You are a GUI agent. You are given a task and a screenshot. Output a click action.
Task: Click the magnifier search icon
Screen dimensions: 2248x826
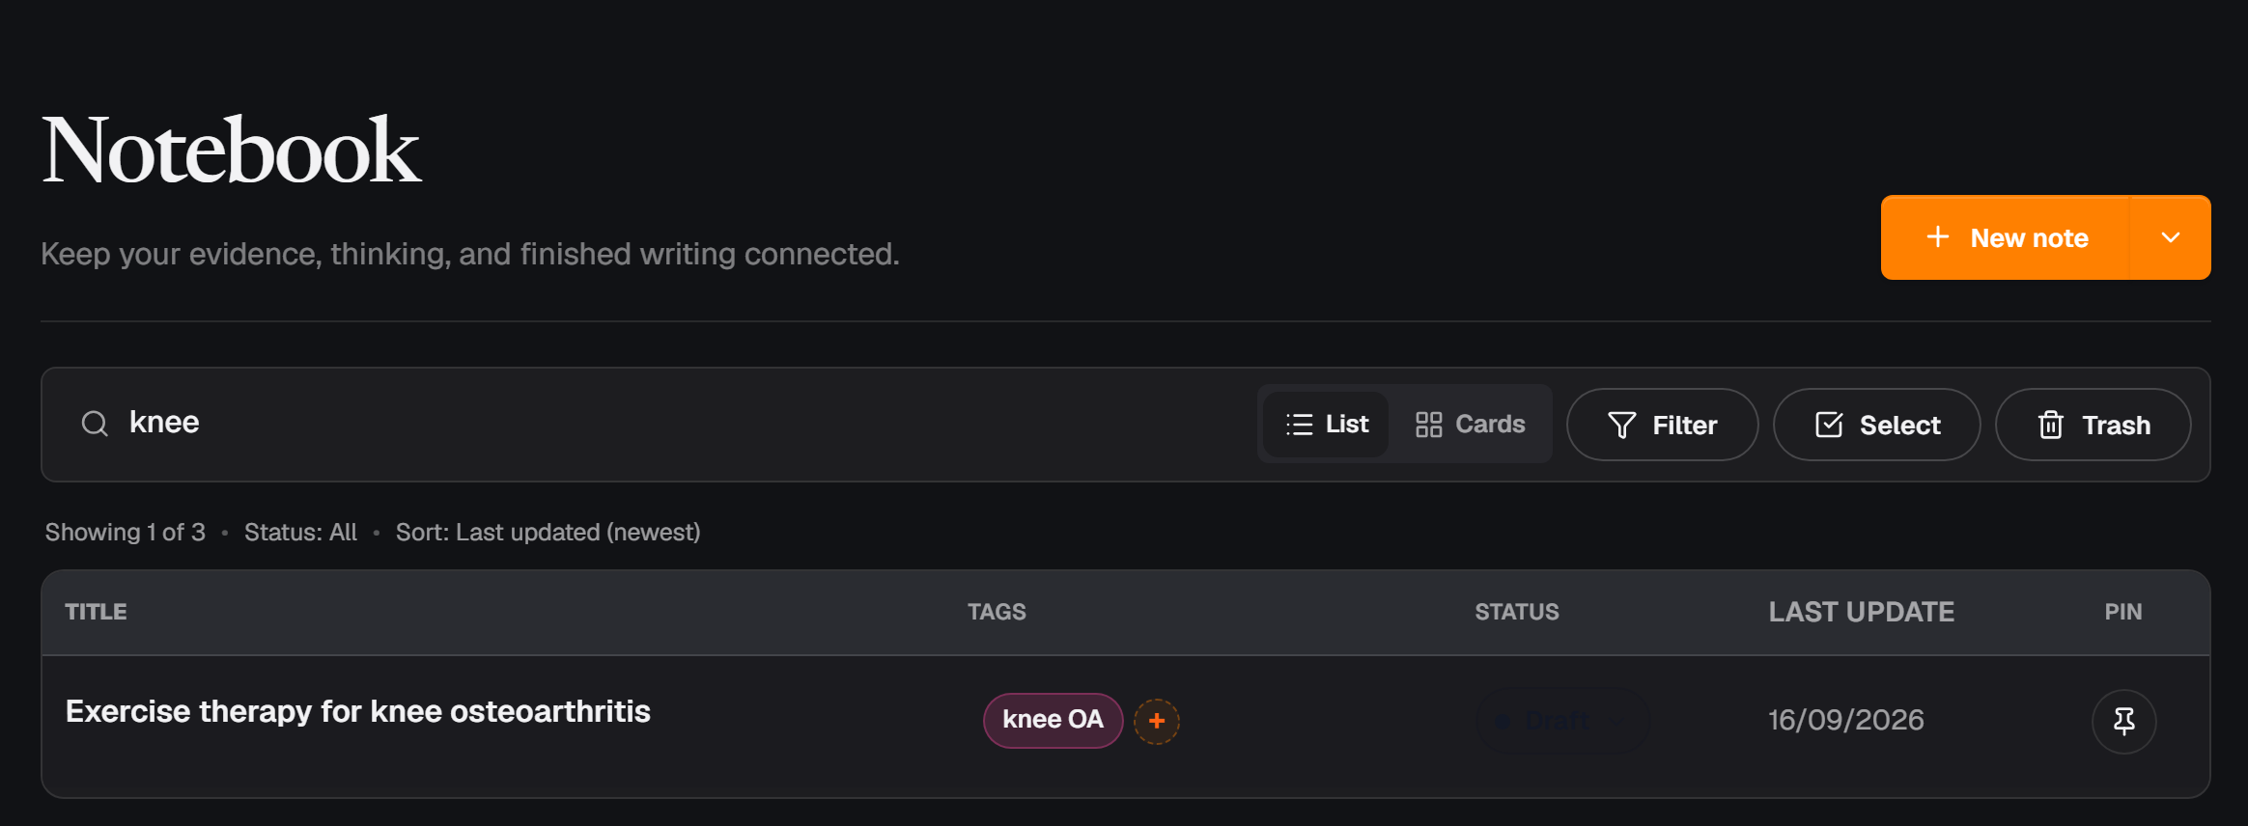pyautogui.click(x=95, y=424)
